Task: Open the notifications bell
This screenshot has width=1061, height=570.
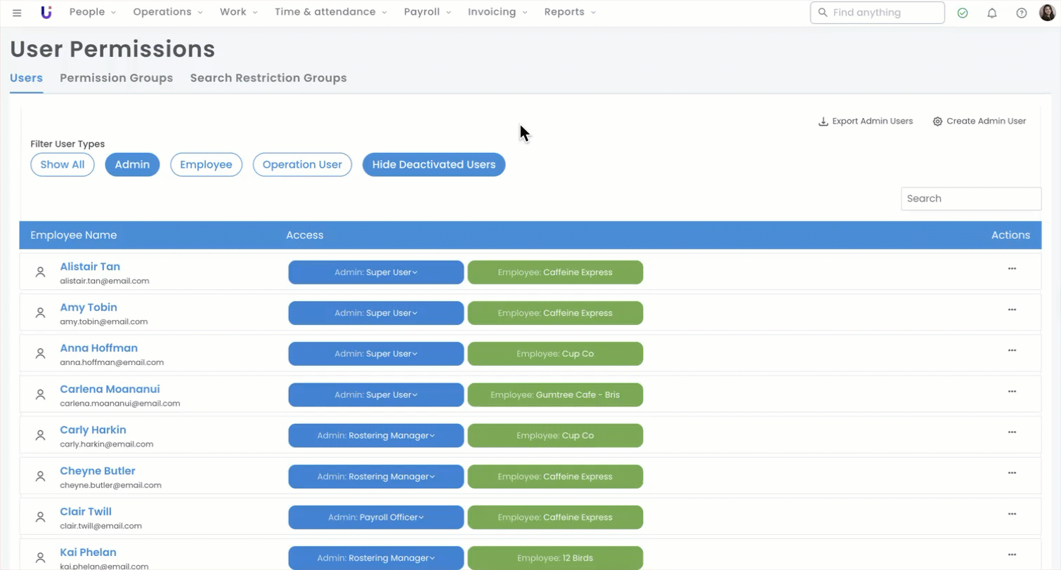Action: 991,13
